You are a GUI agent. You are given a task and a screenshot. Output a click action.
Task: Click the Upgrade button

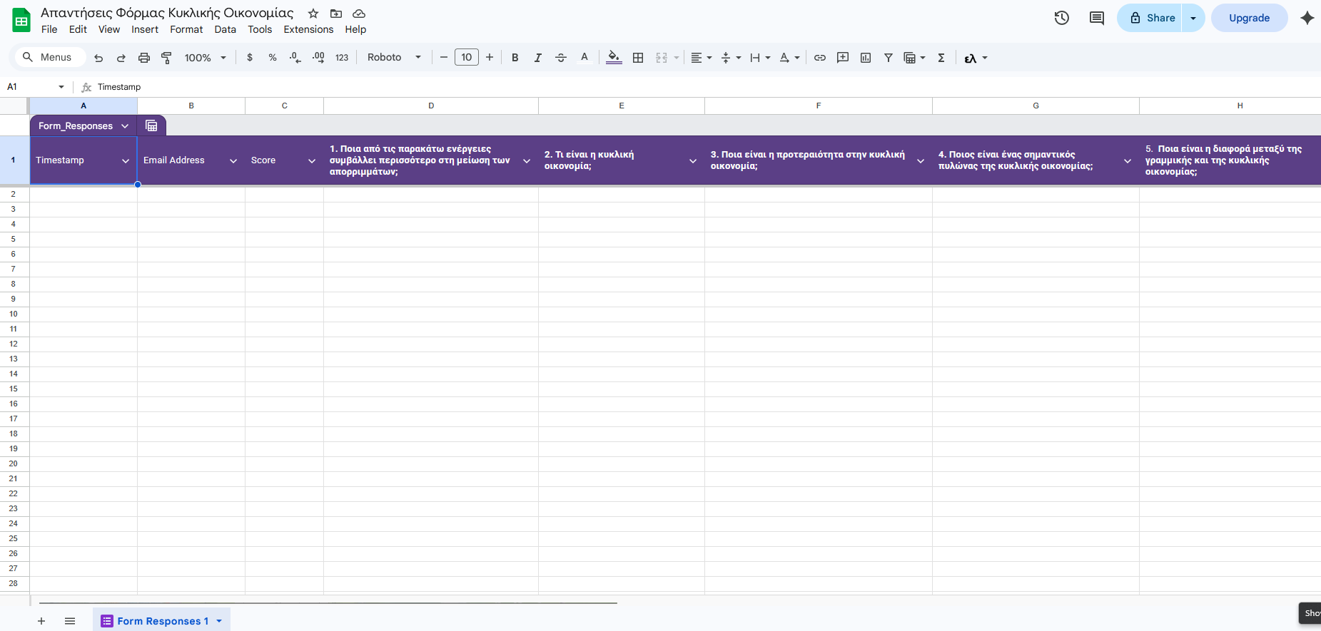[x=1249, y=18]
